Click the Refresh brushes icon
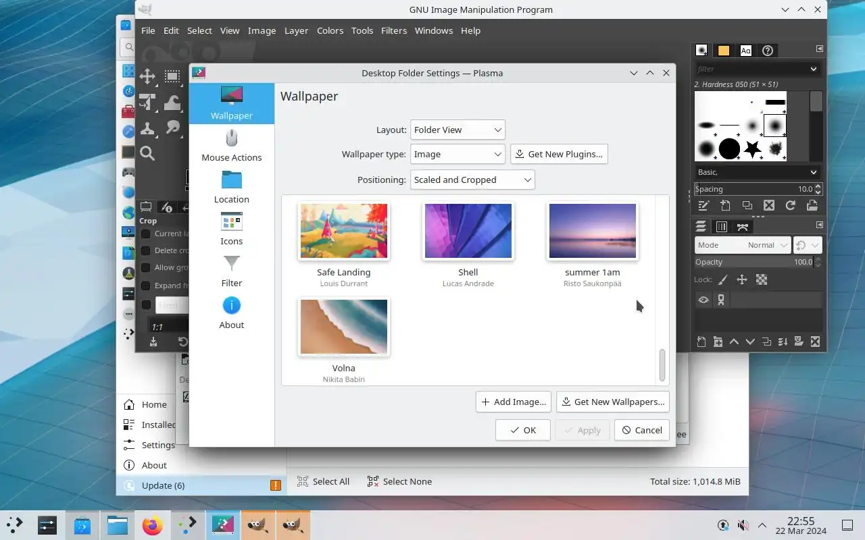This screenshot has height=540, width=865. pos(790,205)
